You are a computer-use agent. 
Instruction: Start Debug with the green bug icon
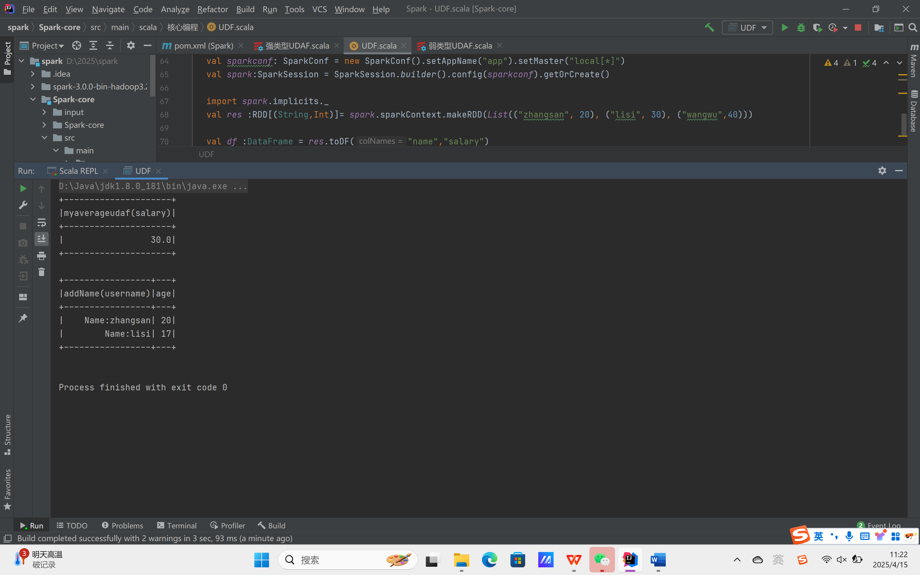coord(801,28)
